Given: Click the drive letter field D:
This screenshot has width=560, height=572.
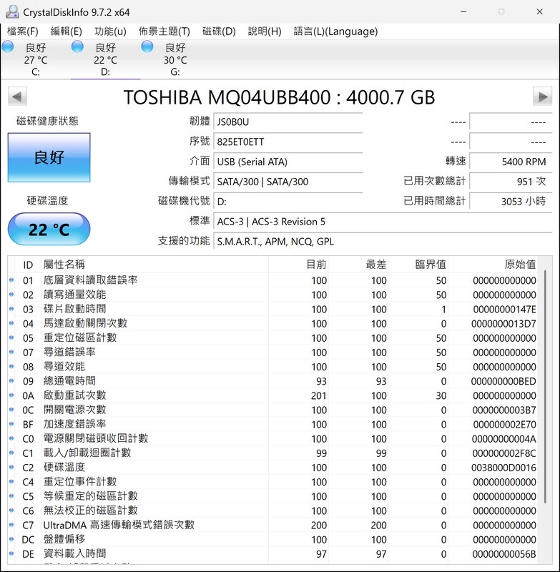Looking at the screenshot, I should click(288, 202).
